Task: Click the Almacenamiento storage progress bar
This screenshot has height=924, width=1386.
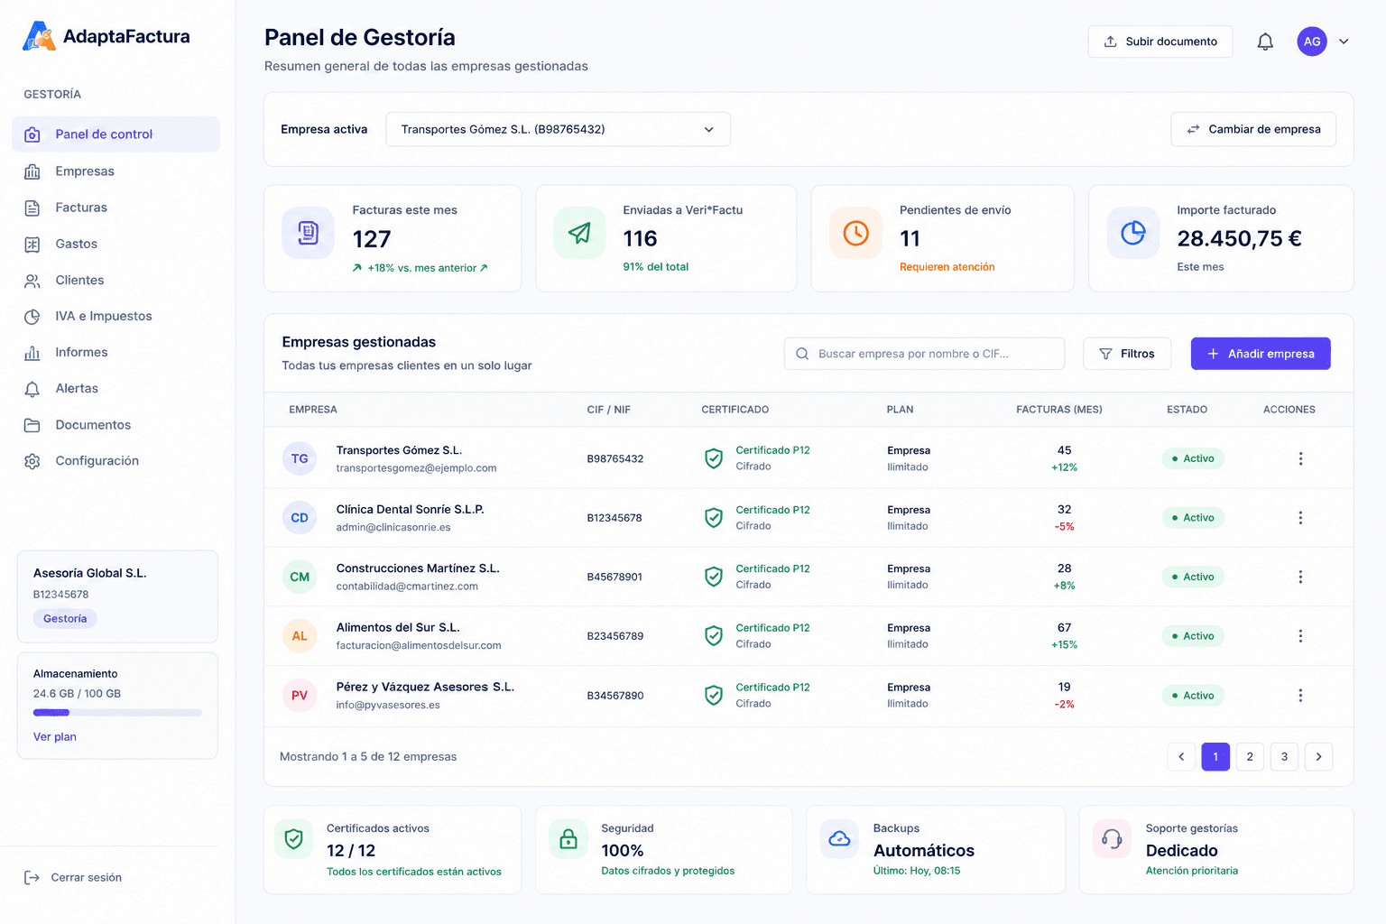Action: [x=117, y=713]
